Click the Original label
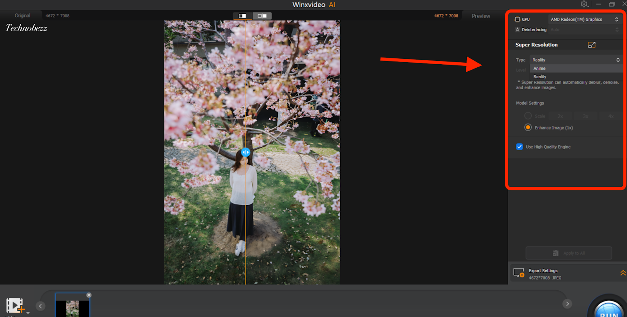 click(22, 16)
